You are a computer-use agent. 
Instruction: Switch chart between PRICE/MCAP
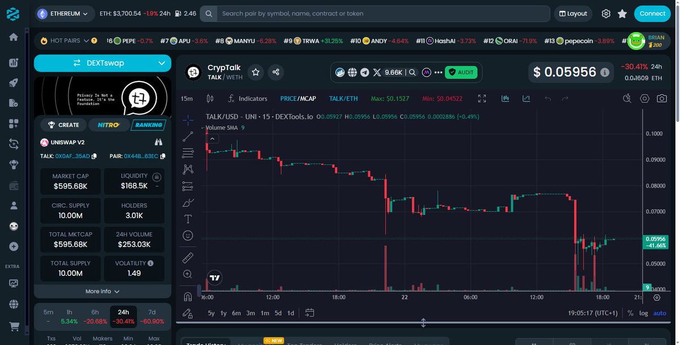[x=298, y=99]
